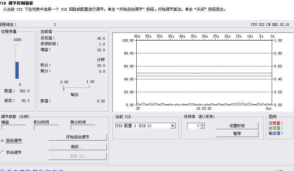This screenshot has height=171, width=294.
Task: Click the 积分时间 input field
Action: pos(46,127)
